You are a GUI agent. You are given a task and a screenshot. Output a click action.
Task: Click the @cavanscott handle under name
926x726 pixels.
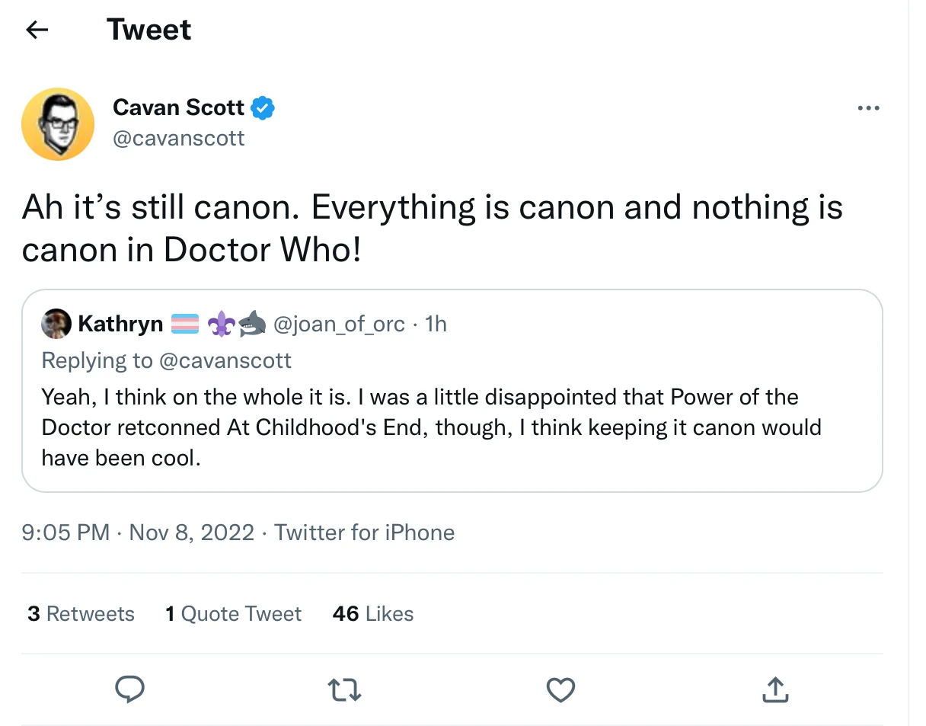point(179,138)
